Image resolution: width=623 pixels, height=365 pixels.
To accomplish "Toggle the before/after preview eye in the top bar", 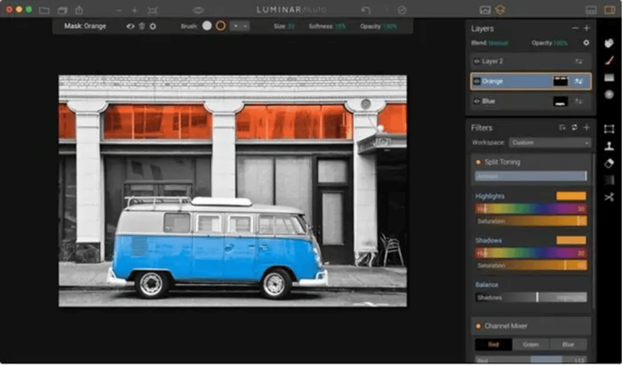I will click(198, 10).
